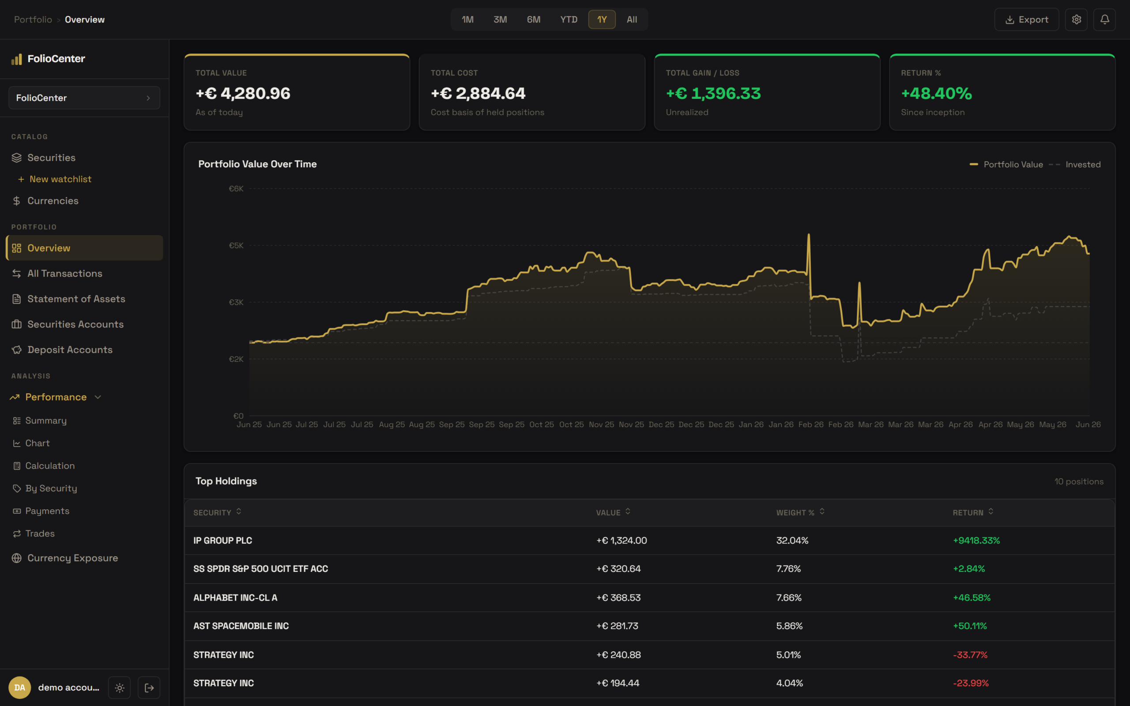Click the Performance trend line icon
Image resolution: width=1130 pixels, height=706 pixels.
click(15, 398)
